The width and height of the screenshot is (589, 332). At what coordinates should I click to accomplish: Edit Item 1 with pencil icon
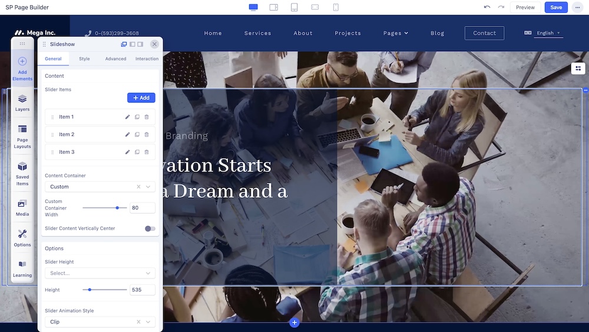coord(127,117)
